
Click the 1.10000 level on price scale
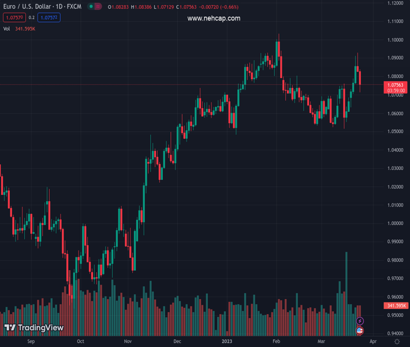pos(396,40)
